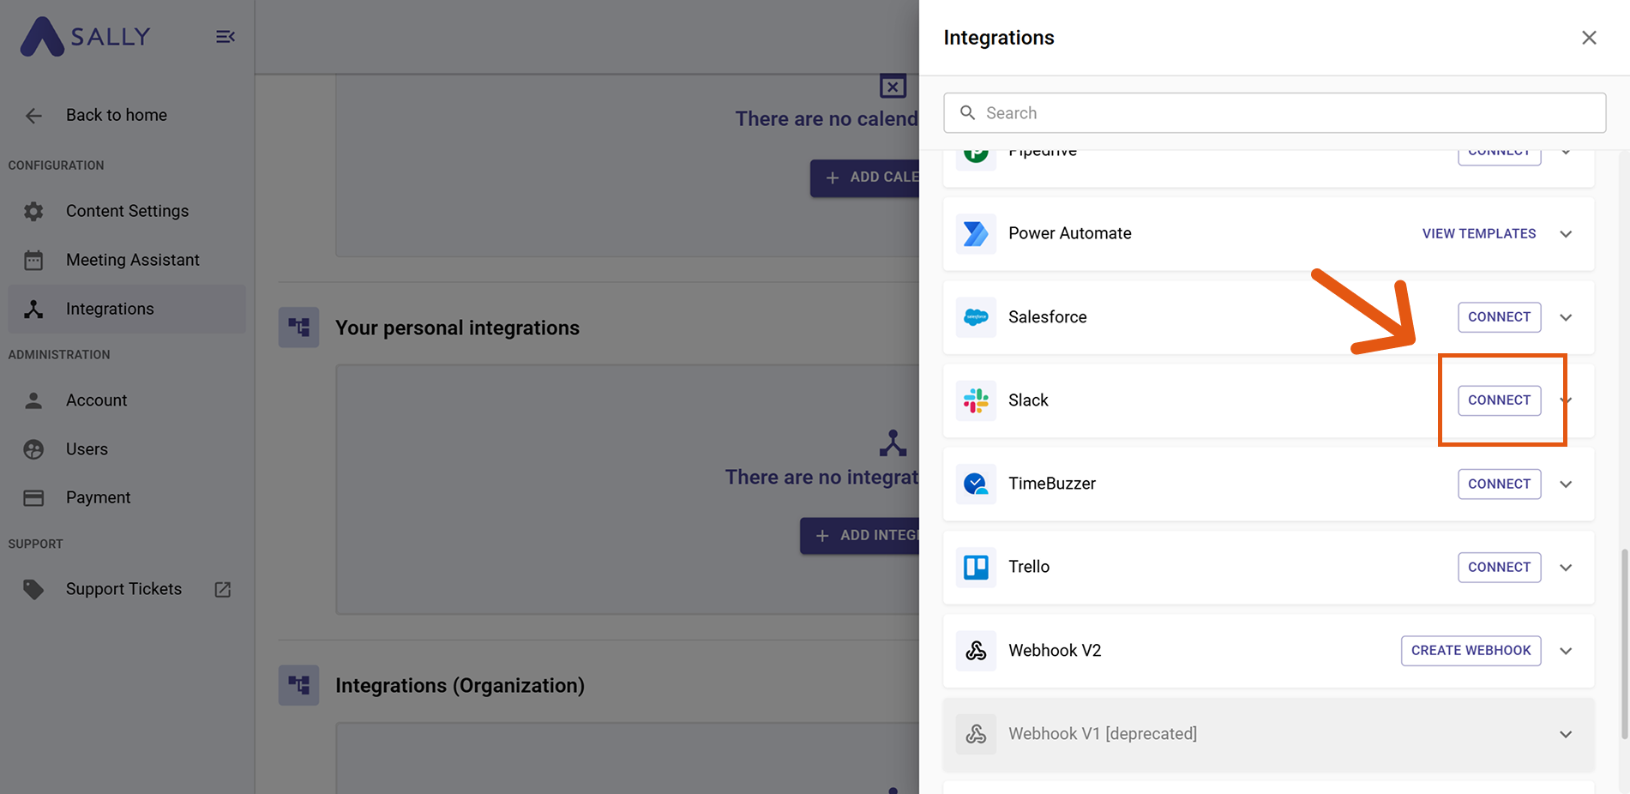This screenshot has width=1630, height=794.
Task: Expand the Power Automate chevron
Action: tap(1566, 234)
